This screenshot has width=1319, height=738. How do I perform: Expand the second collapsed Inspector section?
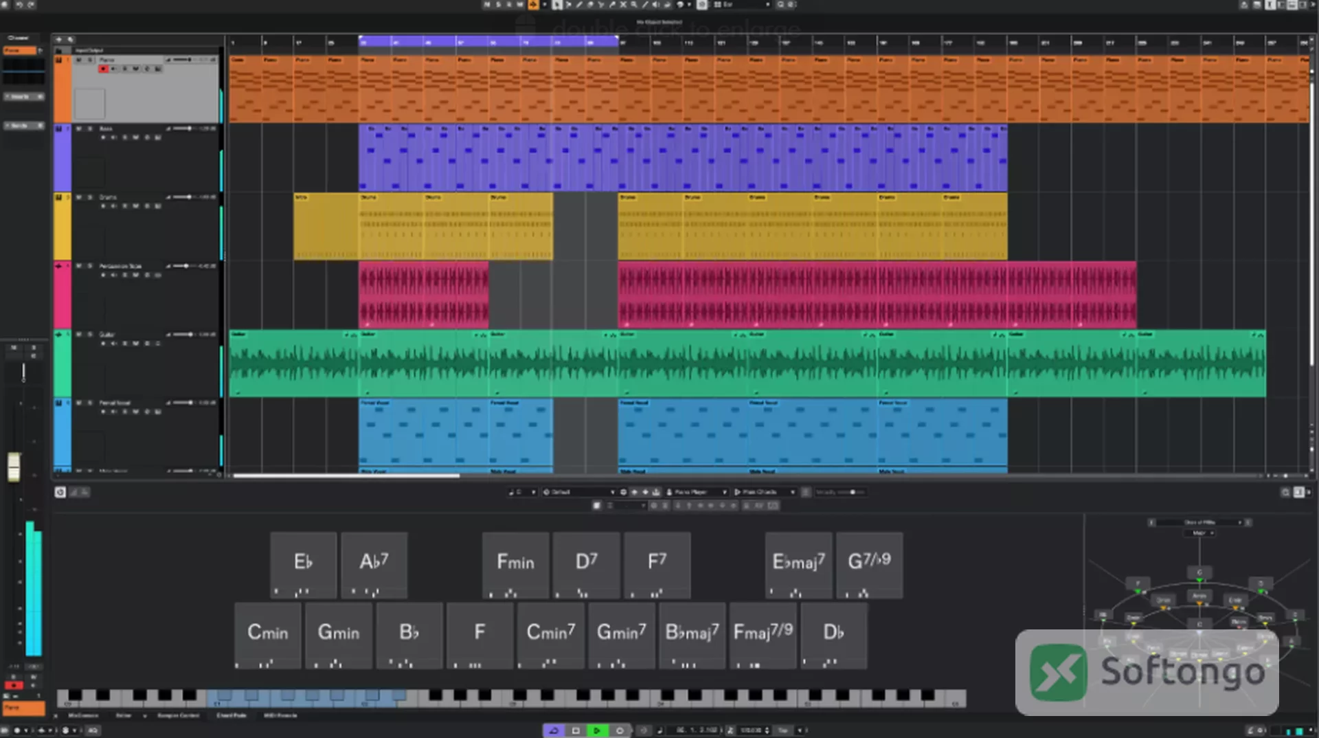point(24,126)
